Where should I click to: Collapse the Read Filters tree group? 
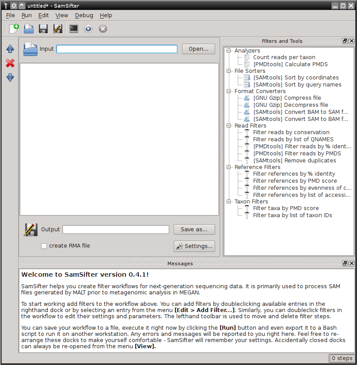pyautogui.click(x=229, y=126)
